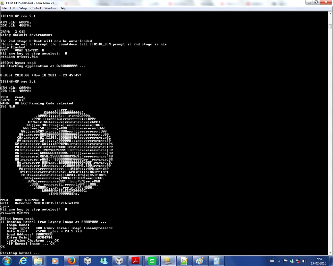This screenshot has width=333, height=266.
Task: Click 'Verifying Checksum ... OK' line
Action: (33, 241)
